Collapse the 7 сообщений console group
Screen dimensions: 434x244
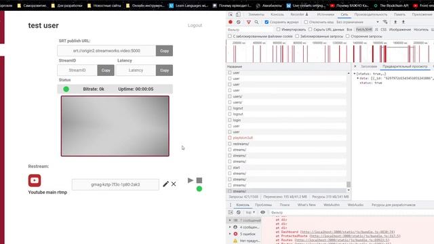pyautogui.click(x=230, y=220)
